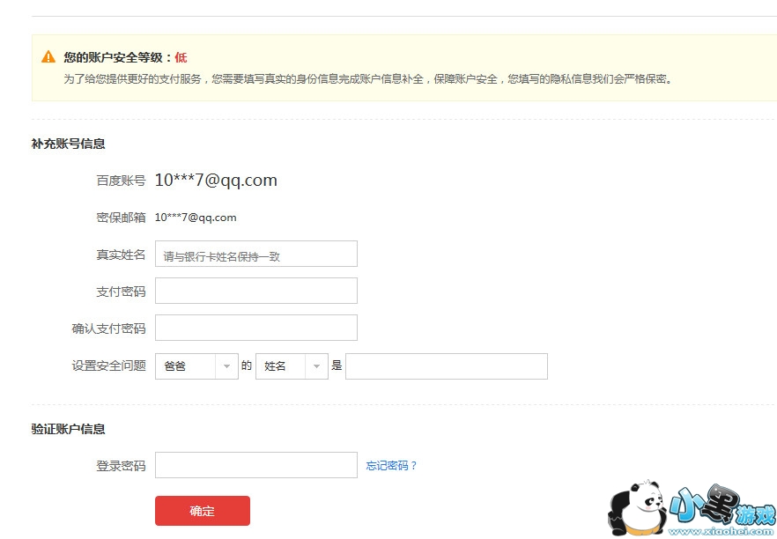This screenshot has height=539, width=777.
Task: Click the red 确定 confirm button
Action: click(x=203, y=510)
